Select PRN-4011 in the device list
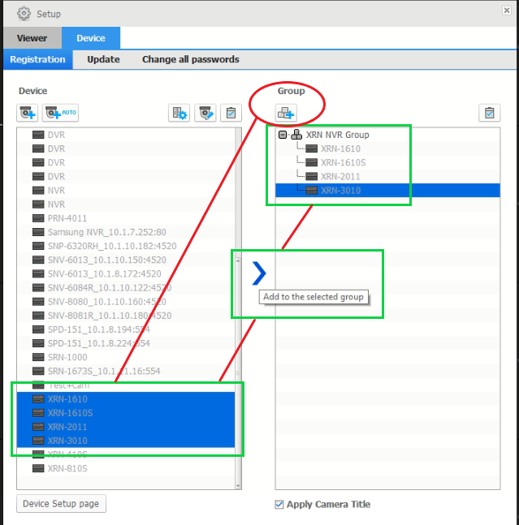The image size is (519, 525). tap(126, 218)
